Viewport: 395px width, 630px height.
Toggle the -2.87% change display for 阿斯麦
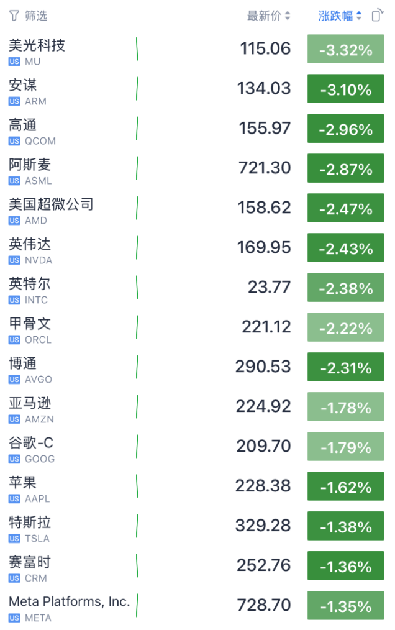[x=345, y=169]
